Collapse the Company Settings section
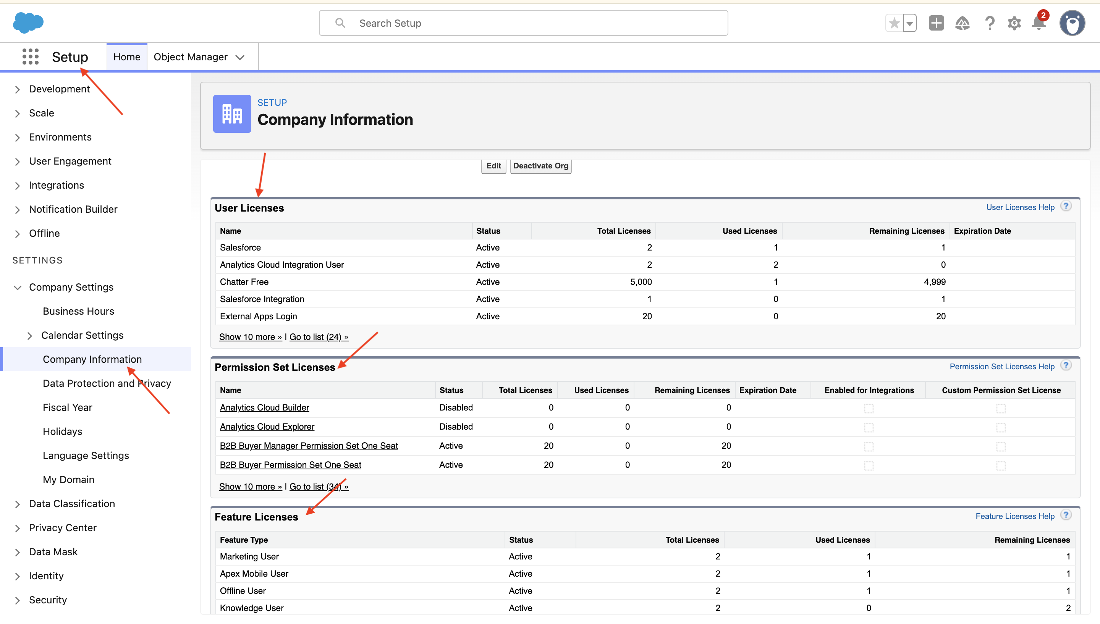The height and width of the screenshot is (624, 1100). click(18, 287)
